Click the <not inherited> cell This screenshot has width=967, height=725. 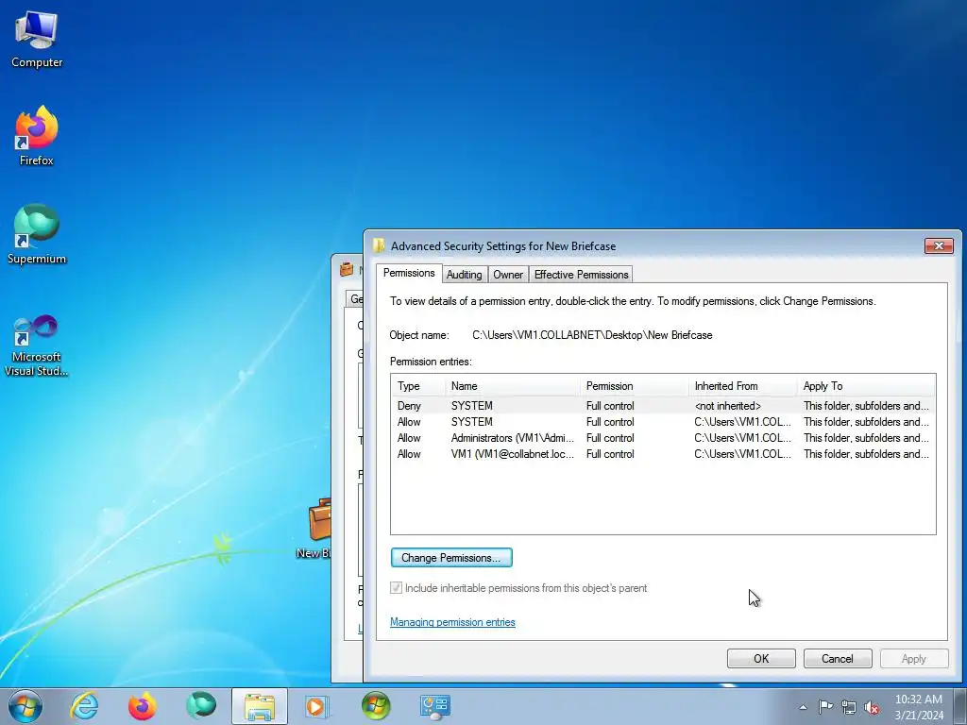(x=728, y=406)
